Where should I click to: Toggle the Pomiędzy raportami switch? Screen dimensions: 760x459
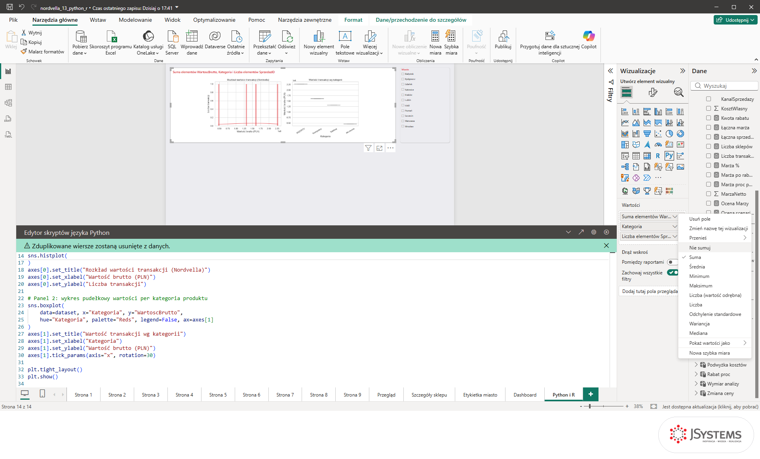pyautogui.click(x=673, y=262)
